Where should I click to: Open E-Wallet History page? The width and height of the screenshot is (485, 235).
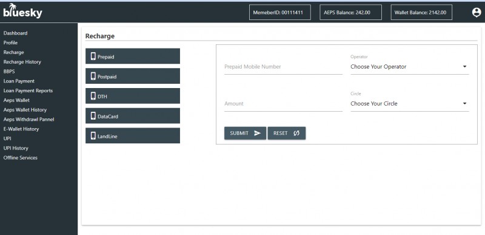coord(21,129)
